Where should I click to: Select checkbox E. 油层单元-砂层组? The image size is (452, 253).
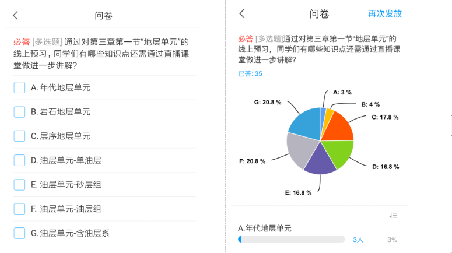[20, 184]
